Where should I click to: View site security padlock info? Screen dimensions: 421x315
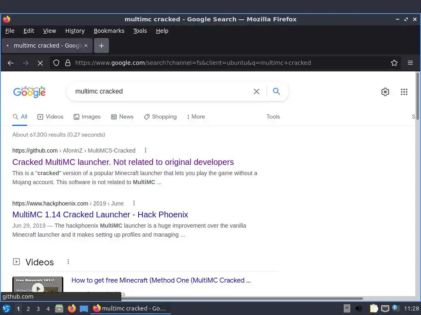tap(68, 63)
